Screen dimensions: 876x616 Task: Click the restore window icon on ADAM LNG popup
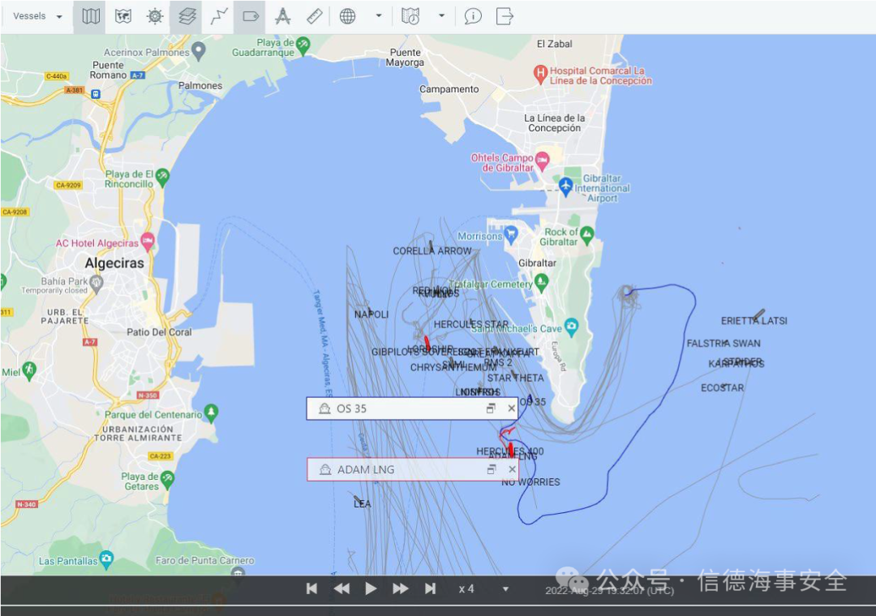pos(491,469)
